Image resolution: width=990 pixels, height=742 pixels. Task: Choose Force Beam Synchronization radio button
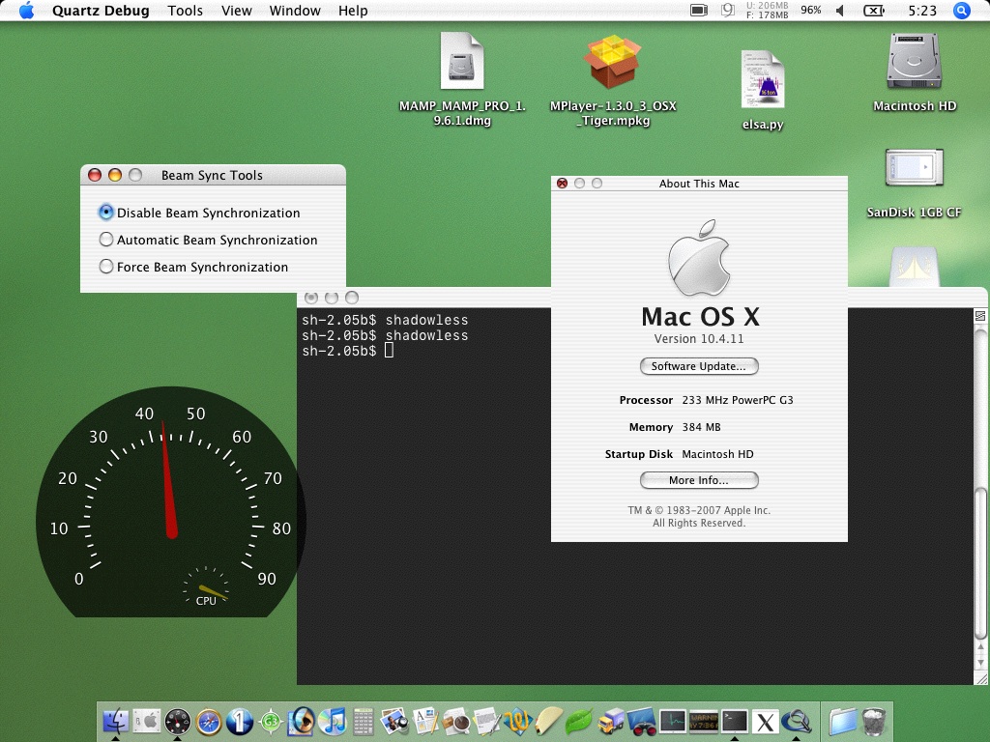106,267
